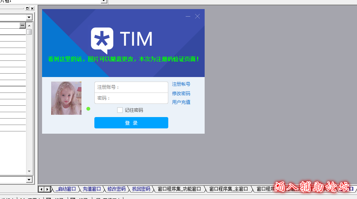Switch to the _启动窗口 tab
This screenshot has height=199, width=357.
(x=66, y=189)
